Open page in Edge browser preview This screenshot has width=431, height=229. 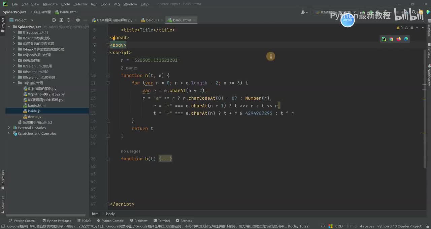tap(406, 39)
